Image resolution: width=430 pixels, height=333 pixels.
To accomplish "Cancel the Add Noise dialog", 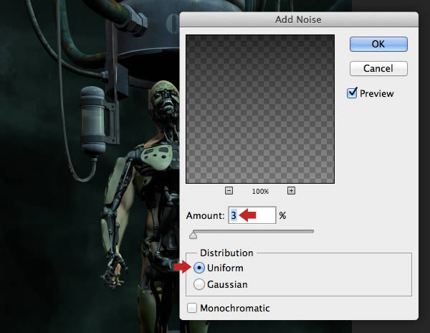I will [x=378, y=68].
